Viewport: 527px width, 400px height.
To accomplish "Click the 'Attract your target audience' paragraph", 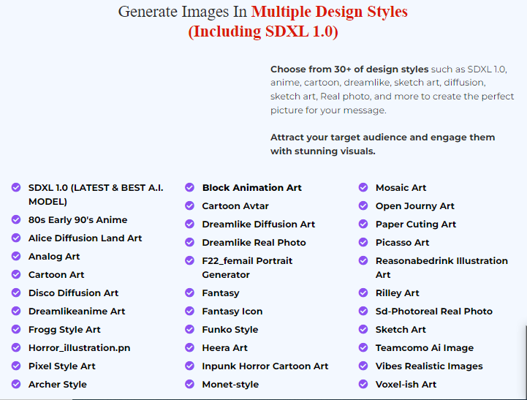I will tap(382, 144).
